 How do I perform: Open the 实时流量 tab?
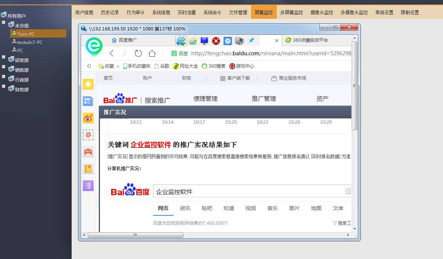pyautogui.click(x=187, y=12)
